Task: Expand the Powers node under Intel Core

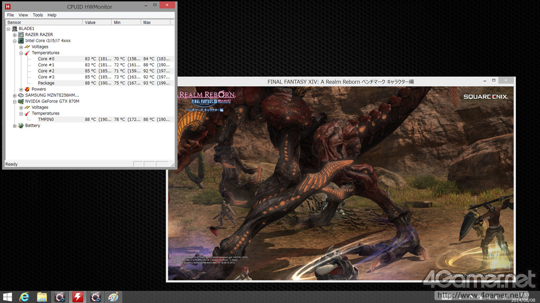Action: click(21, 89)
